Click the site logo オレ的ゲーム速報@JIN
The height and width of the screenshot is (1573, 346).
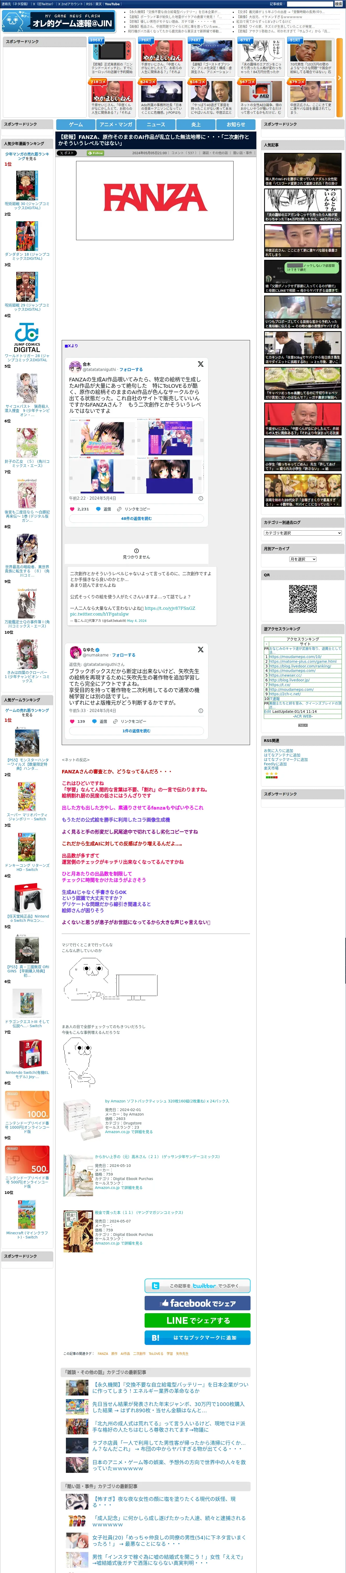(59, 21)
